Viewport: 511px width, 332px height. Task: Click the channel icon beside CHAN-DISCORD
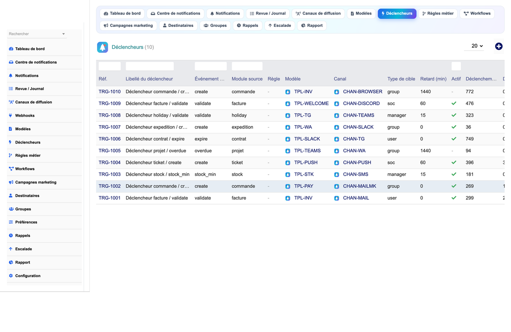(337, 103)
